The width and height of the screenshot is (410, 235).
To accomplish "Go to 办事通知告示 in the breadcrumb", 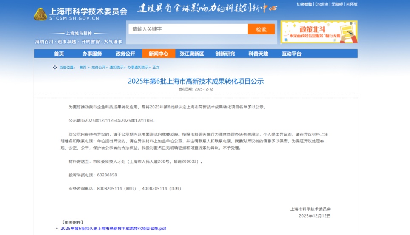I will [138, 68].
